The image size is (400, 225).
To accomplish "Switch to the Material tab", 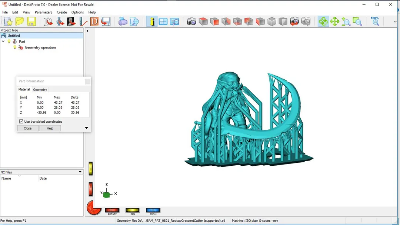I will click(x=24, y=89).
